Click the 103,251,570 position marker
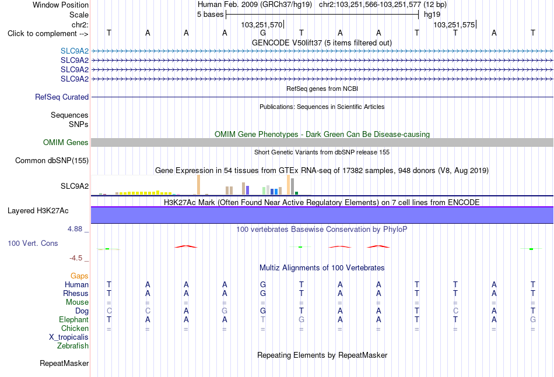Viewport: 554px width, 377px height. (262, 24)
